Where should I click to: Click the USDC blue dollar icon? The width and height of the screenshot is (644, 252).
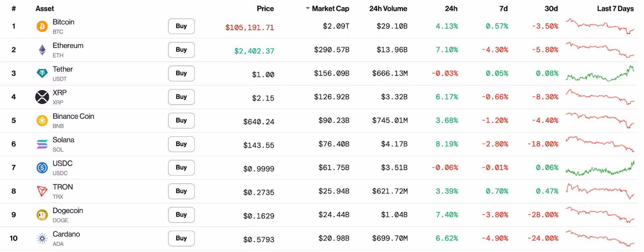coord(42,168)
